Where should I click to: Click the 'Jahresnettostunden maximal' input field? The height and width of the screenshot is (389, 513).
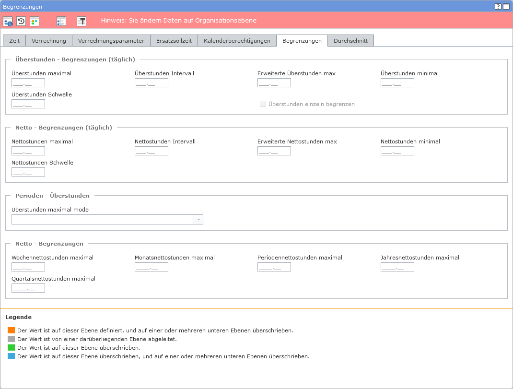pos(397,267)
